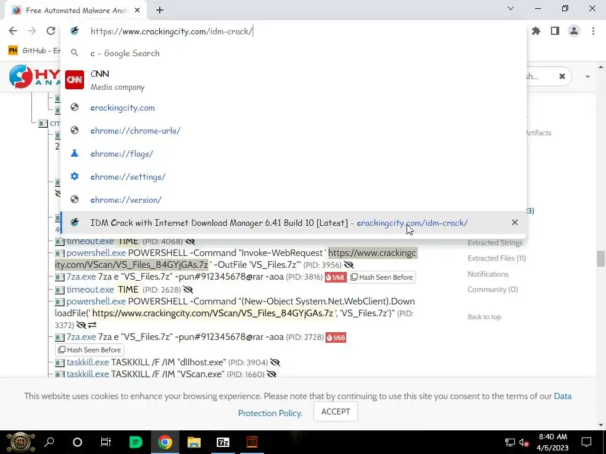606x454 pixels.
Task: Click taskkill.exe dllhost.exe PID 3904 link
Action: coord(88,362)
